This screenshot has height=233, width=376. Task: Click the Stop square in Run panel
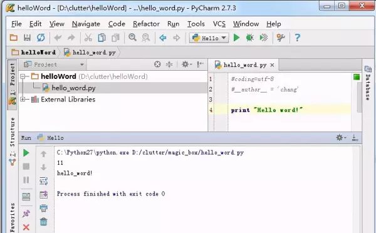click(x=26, y=167)
